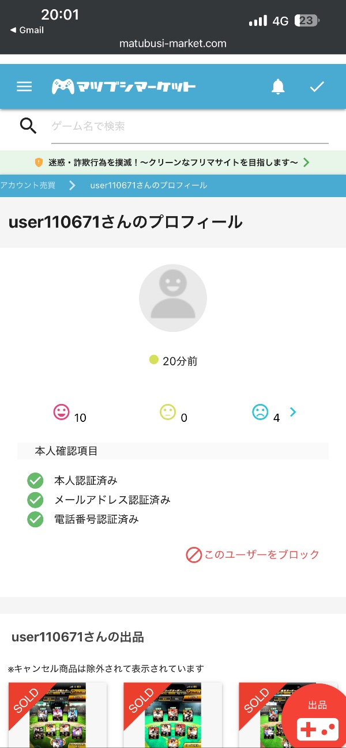
Task: Tap the header checkmark icon
Action: click(317, 86)
